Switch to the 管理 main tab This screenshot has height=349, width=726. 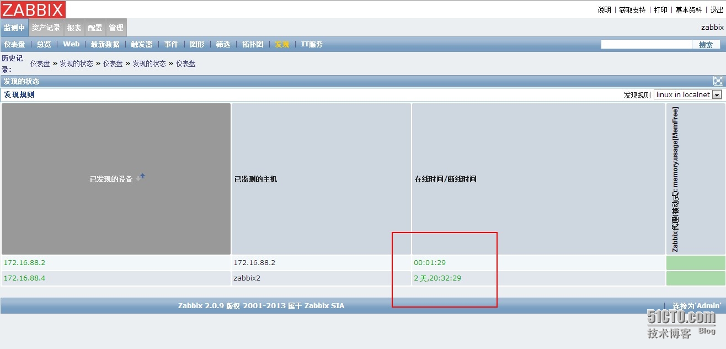116,28
